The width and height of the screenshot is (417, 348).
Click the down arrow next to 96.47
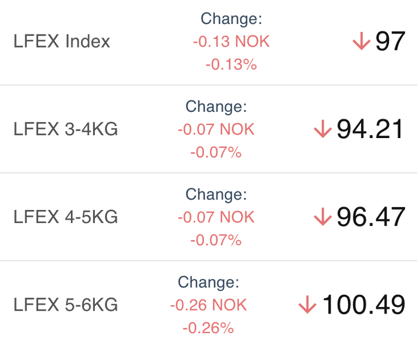323,217
